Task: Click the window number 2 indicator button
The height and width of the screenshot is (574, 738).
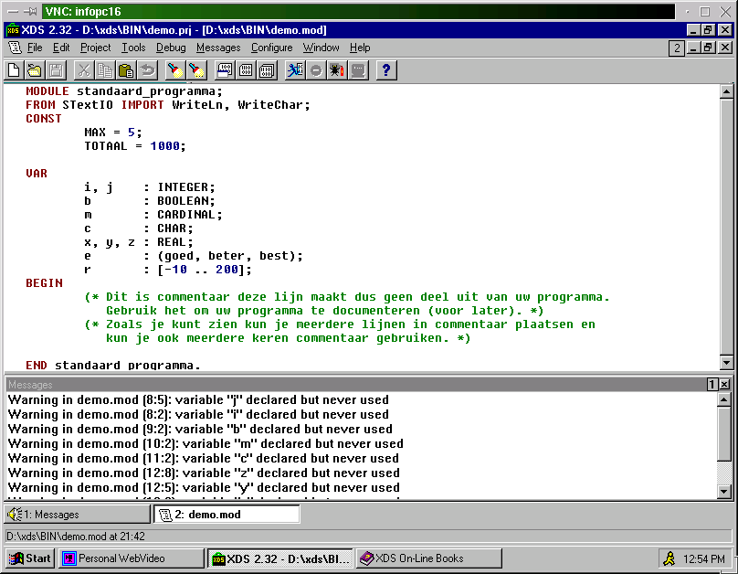Action: coord(676,48)
